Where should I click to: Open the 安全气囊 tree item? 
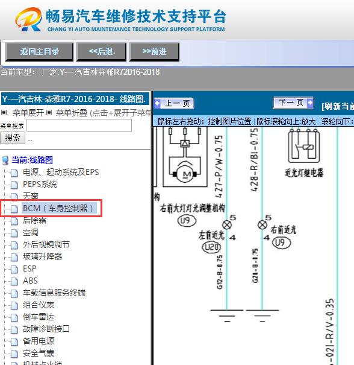click(39, 354)
